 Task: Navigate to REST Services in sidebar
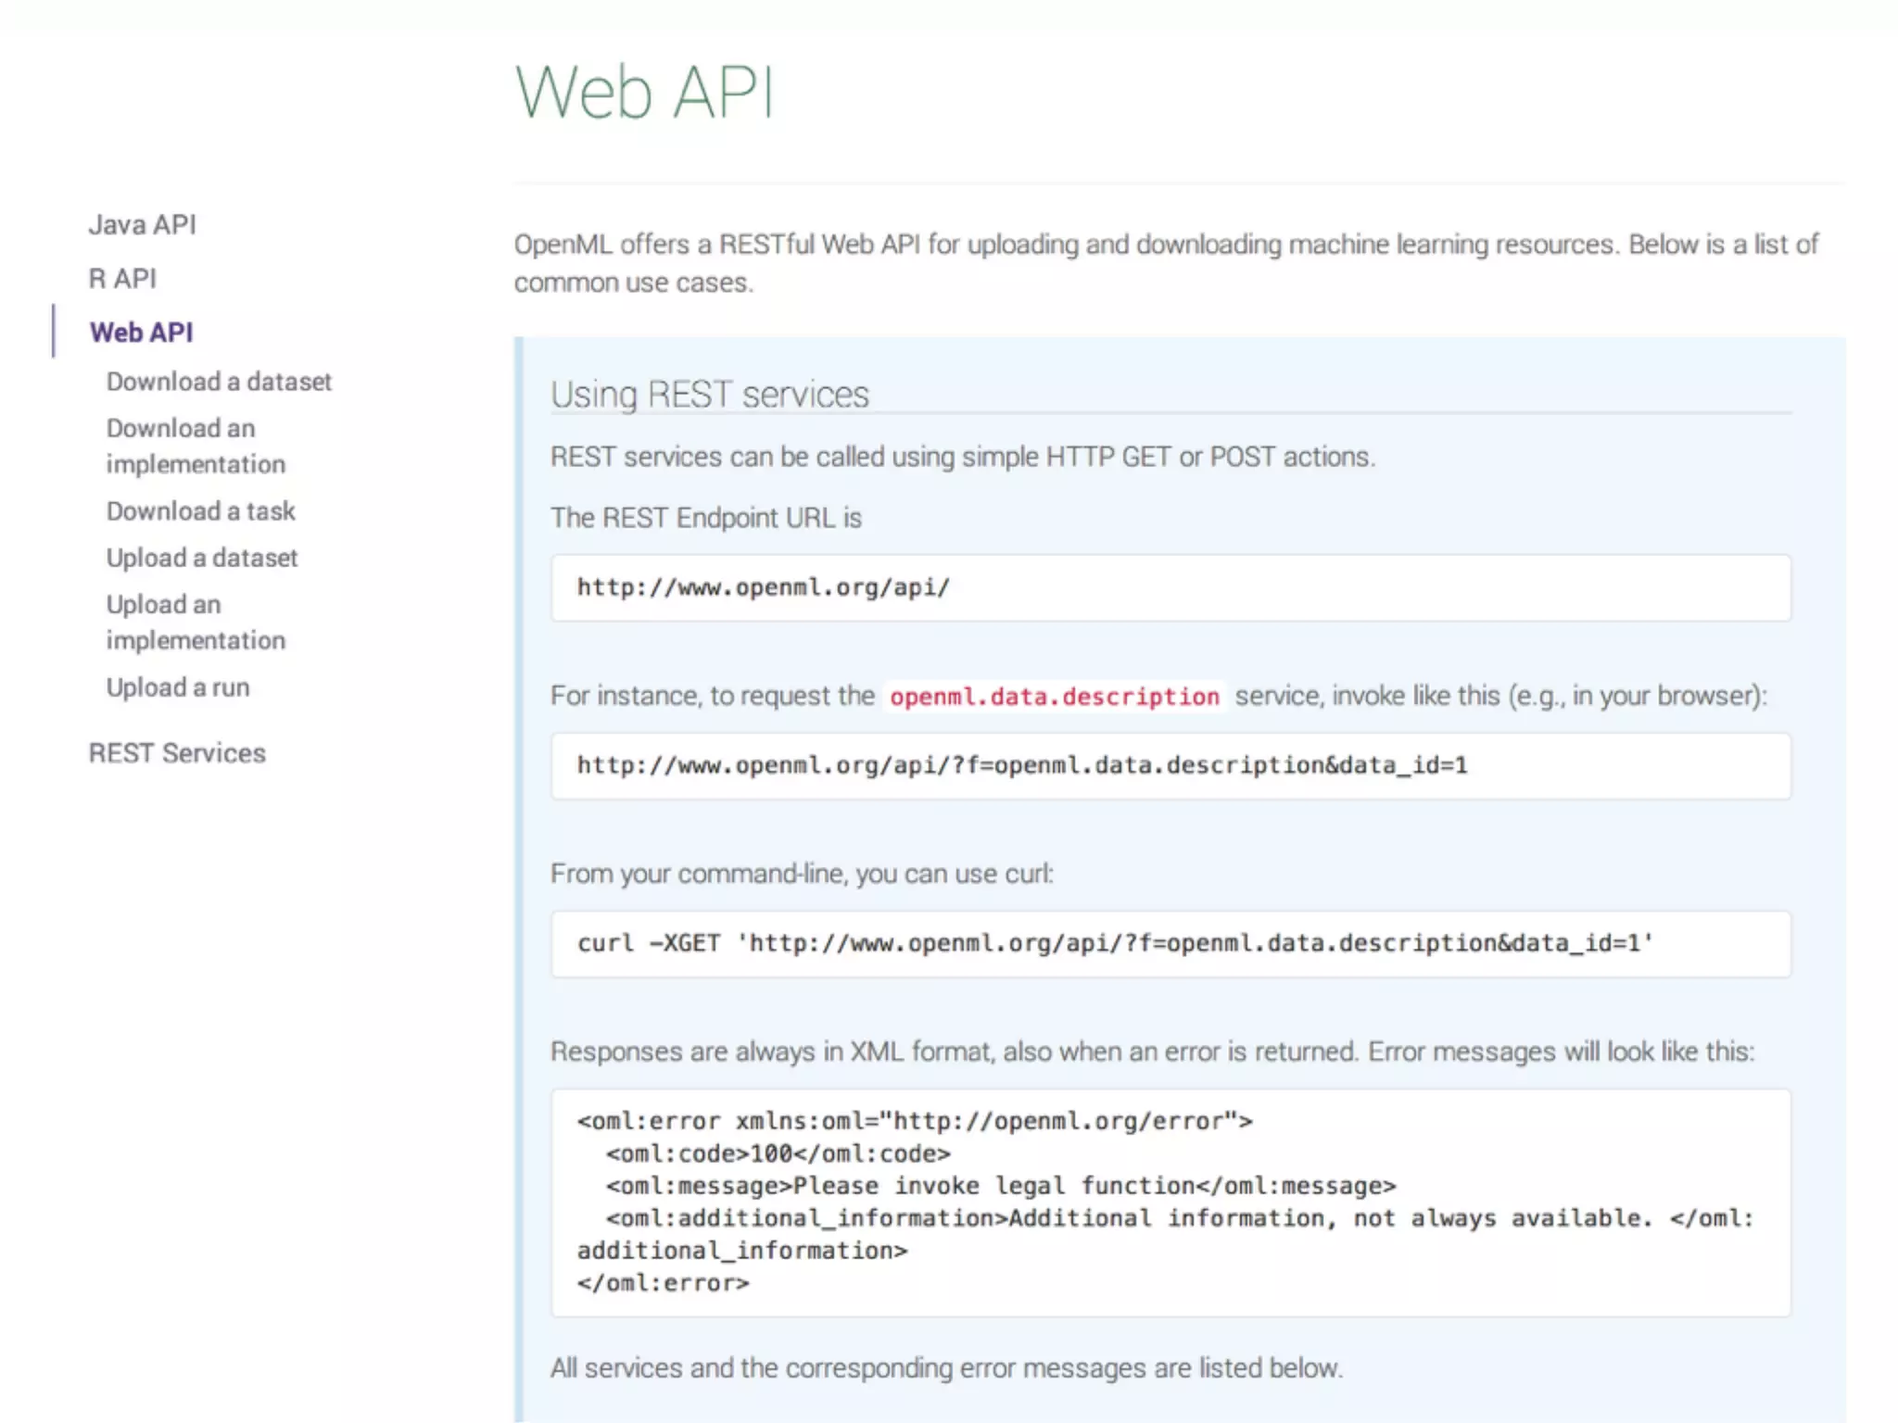pos(177,753)
